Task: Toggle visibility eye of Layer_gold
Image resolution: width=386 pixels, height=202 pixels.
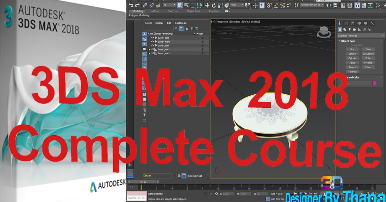Action: click(x=152, y=38)
